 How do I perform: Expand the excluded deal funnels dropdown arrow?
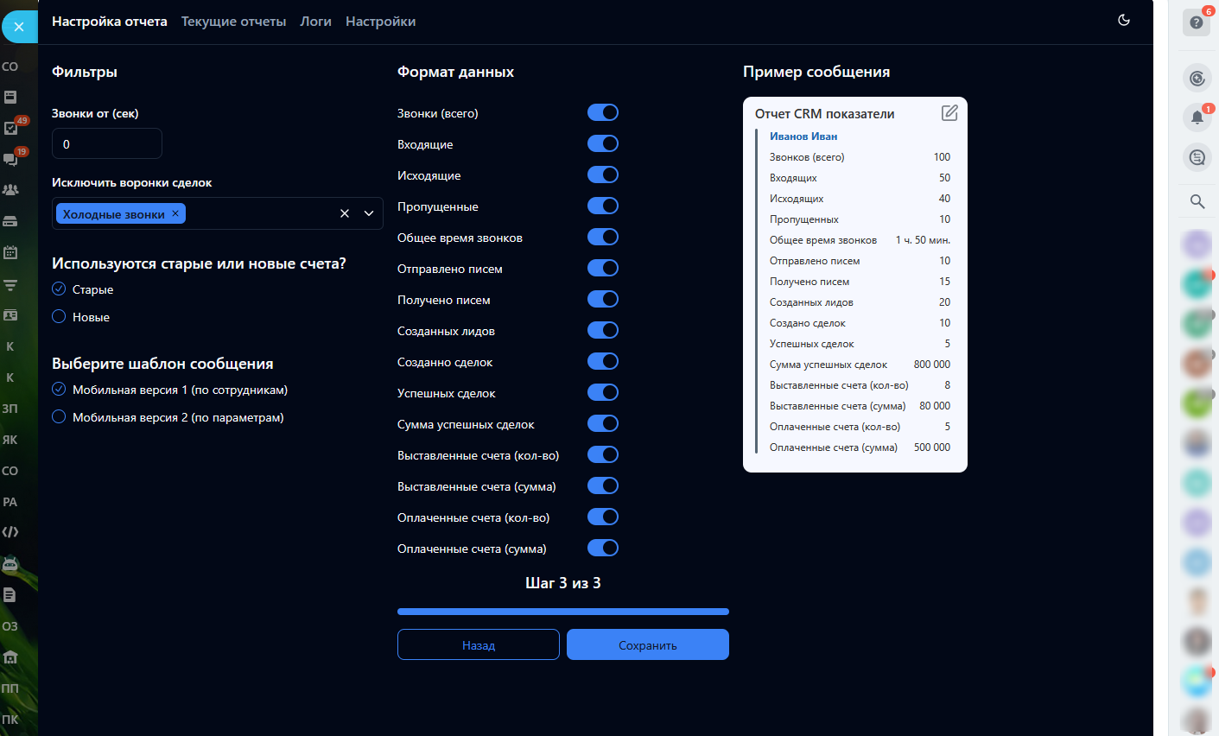point(369,213)
